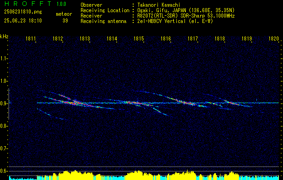This screenshot has height=180, width=283.
Task: Click the kHz axis unit label
Action: 4,36
